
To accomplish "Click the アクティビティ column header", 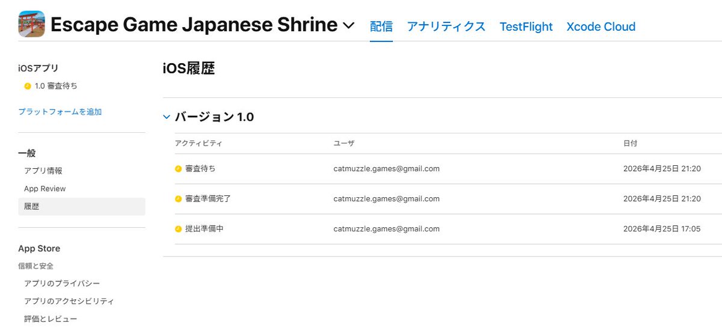I will coord(199,144).
